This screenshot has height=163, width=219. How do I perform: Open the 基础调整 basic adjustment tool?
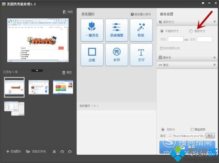[117, 30]
